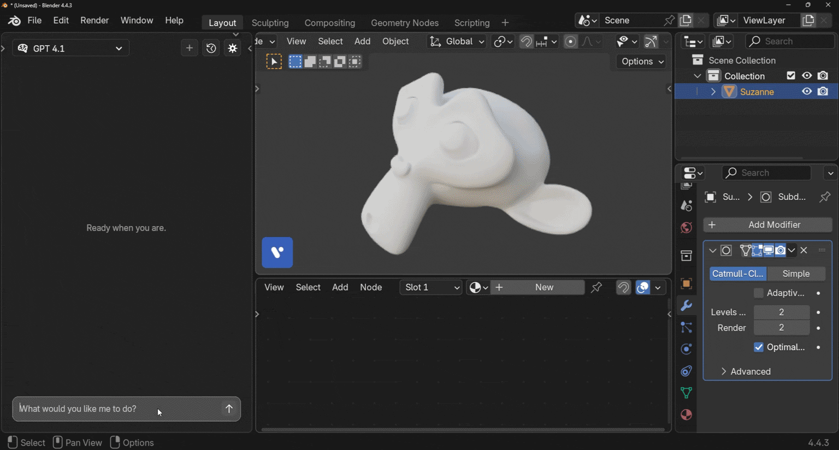This screenshot has height=450, width=839.
Task: Start a new chat with the plus icon
Action: [190, 48]
